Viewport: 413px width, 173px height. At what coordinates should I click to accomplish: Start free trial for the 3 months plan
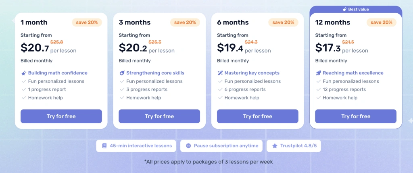tap(159, 116)
